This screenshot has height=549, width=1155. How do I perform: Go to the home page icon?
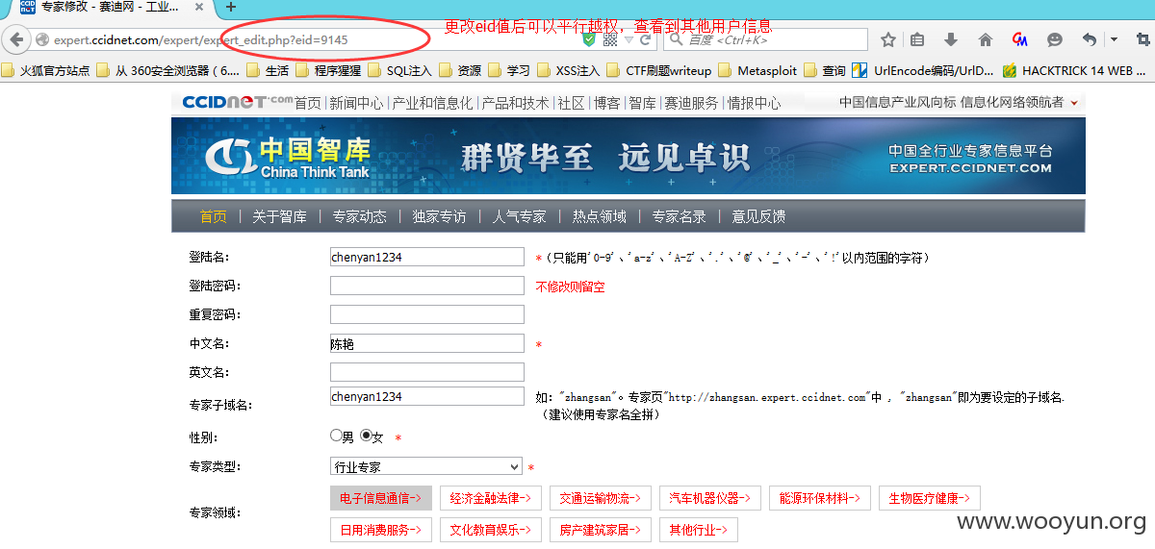click(x=986, y=40)
